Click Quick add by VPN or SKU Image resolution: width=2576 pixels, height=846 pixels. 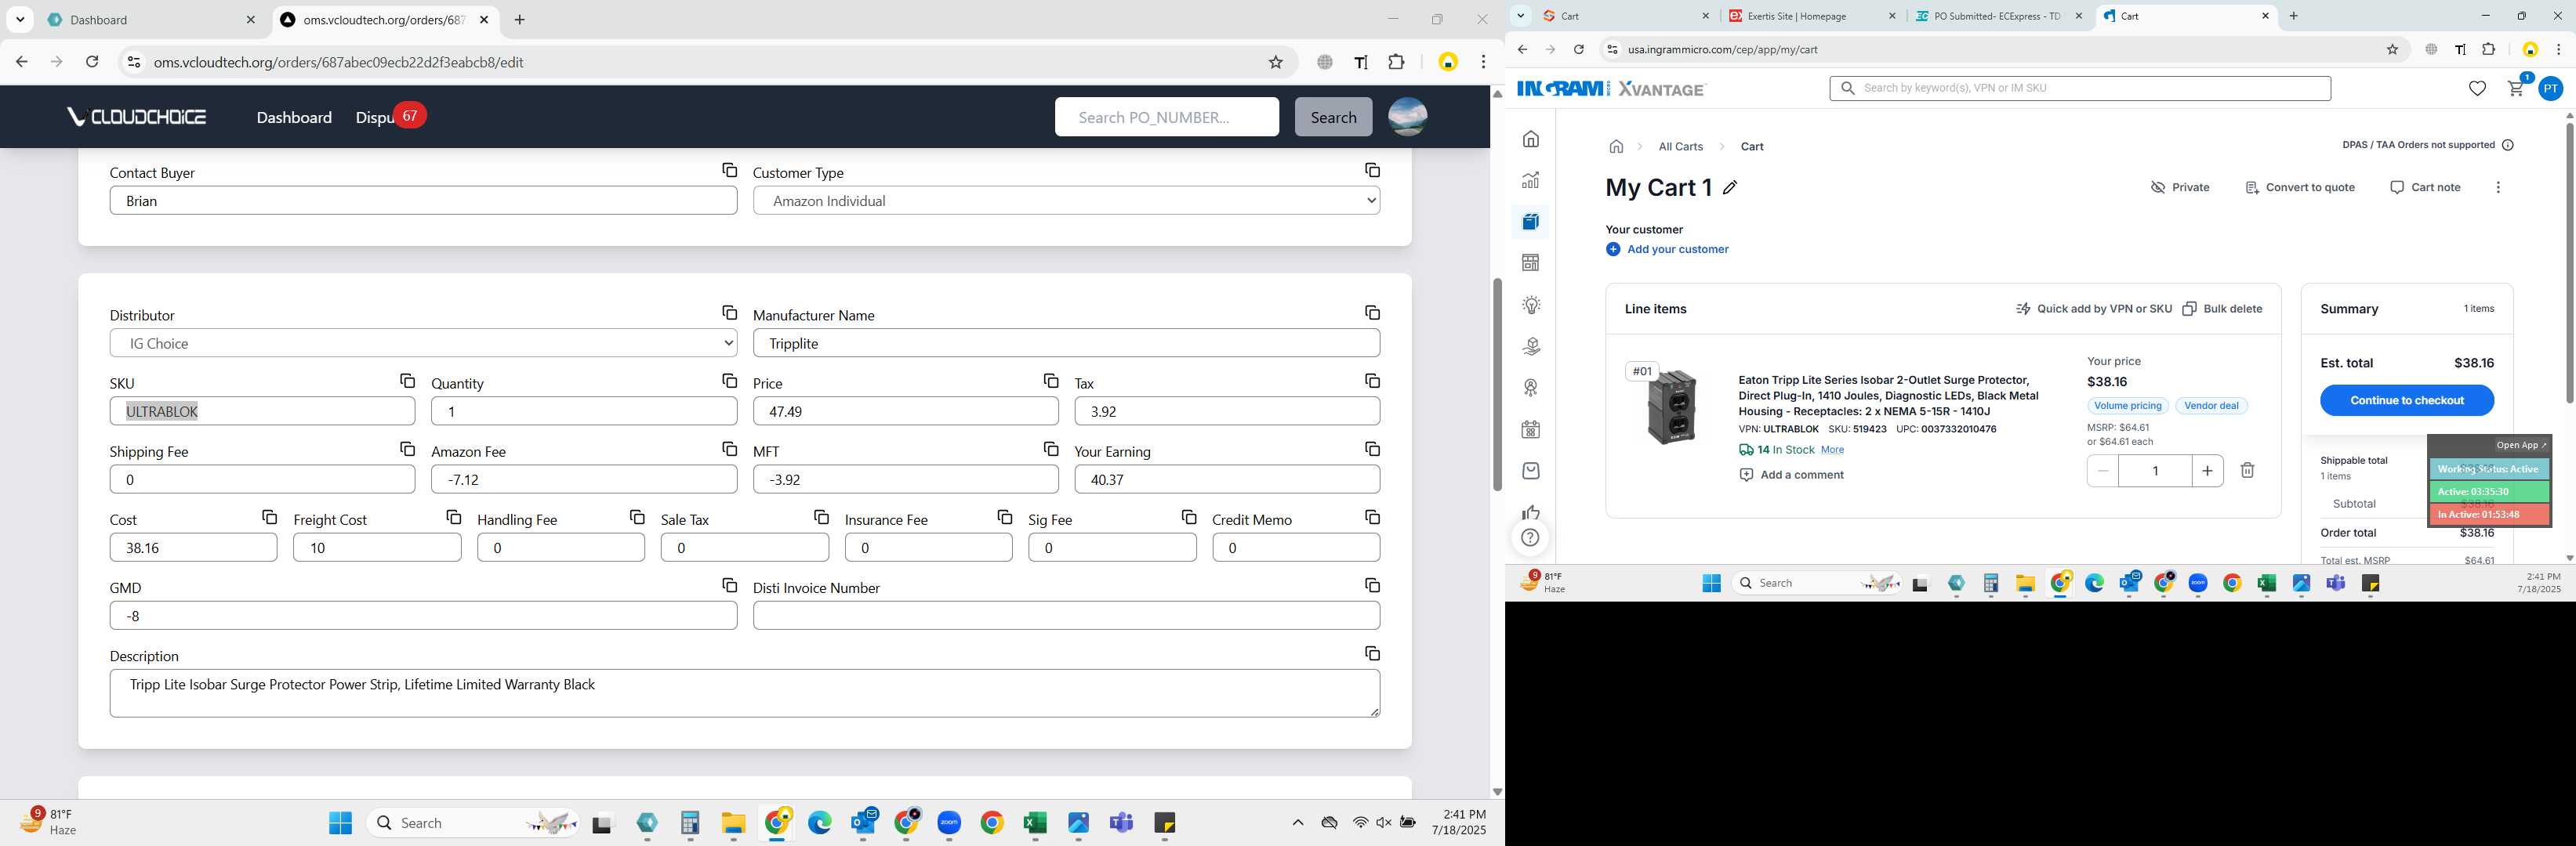2094,309
